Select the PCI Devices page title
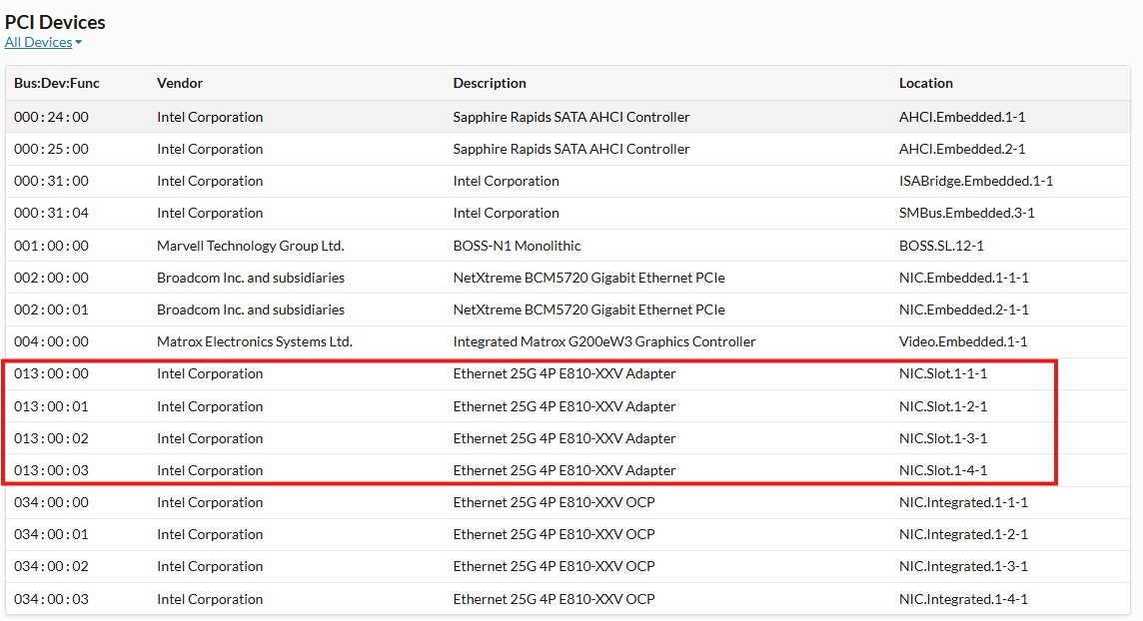Screen dimensions: 1143x621 [55, 22]
